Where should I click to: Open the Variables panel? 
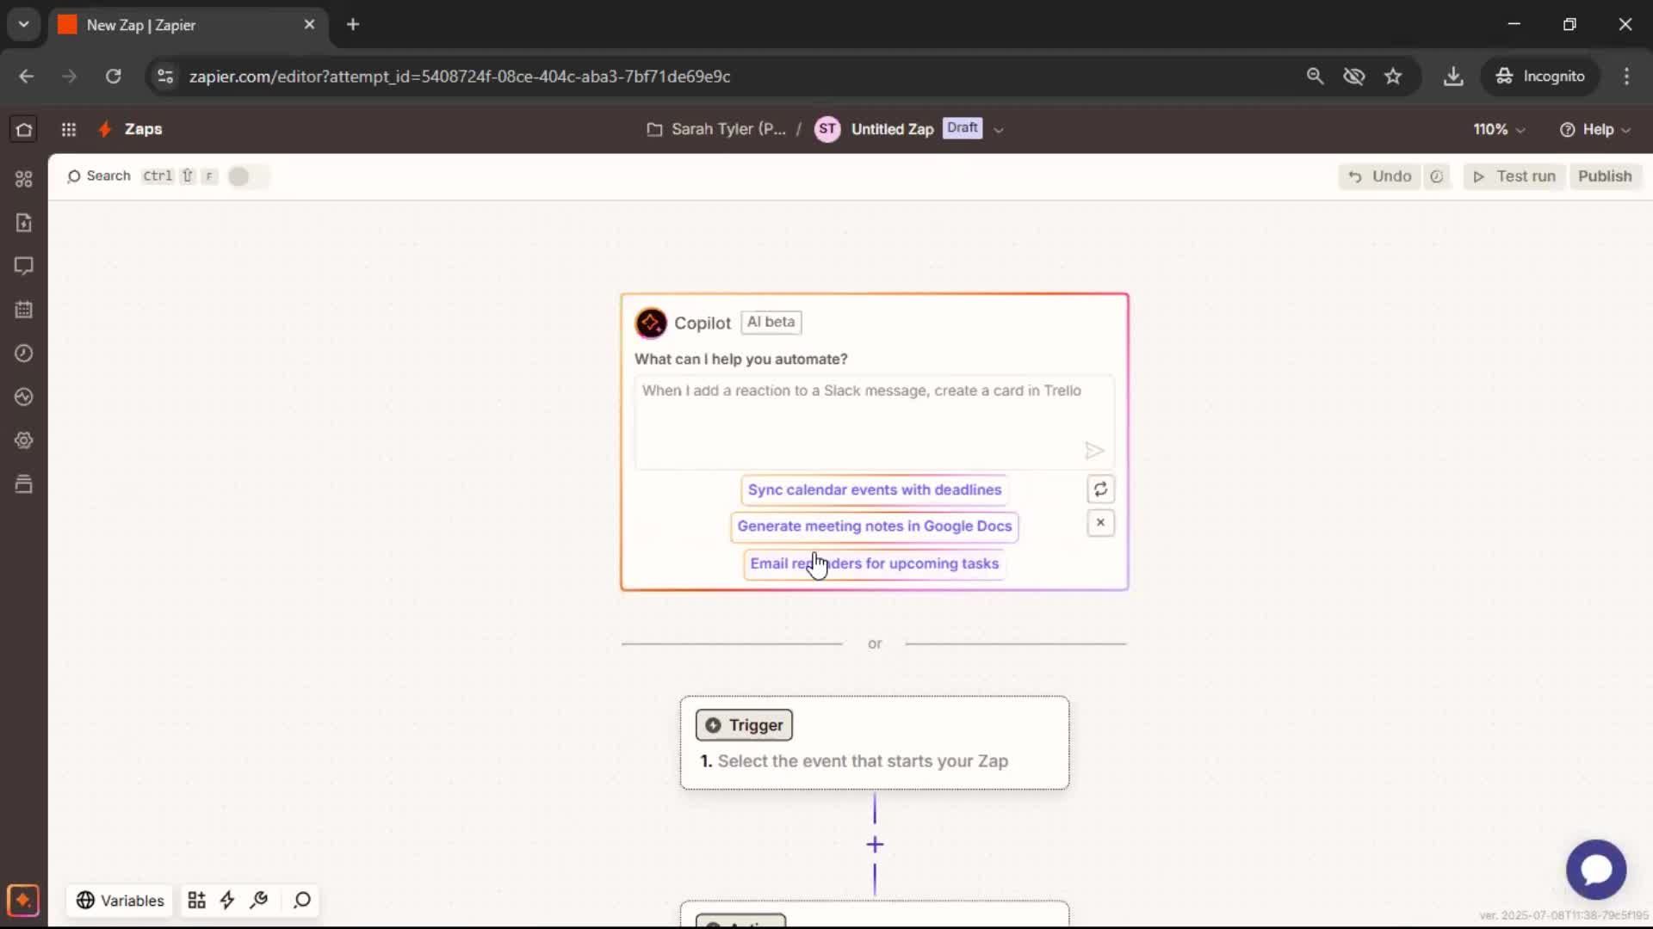(121, 901)
